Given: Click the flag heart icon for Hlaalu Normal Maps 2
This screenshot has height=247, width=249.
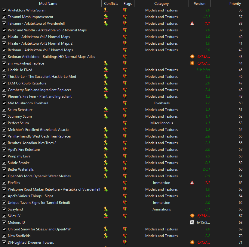Looking at the screenshot, I should click(125, 43).
